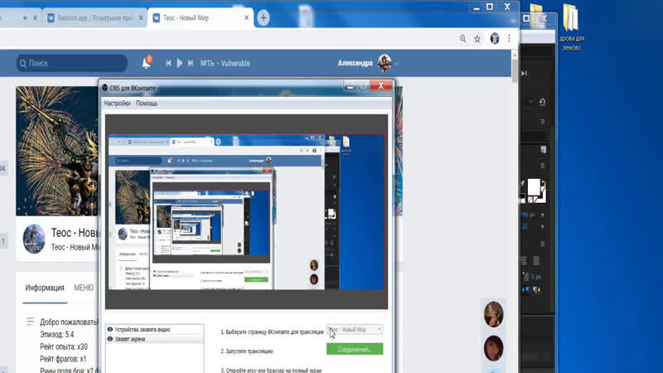Click the green Соединение button
Screen dimensions: 663x373
[x=355, y=349]
